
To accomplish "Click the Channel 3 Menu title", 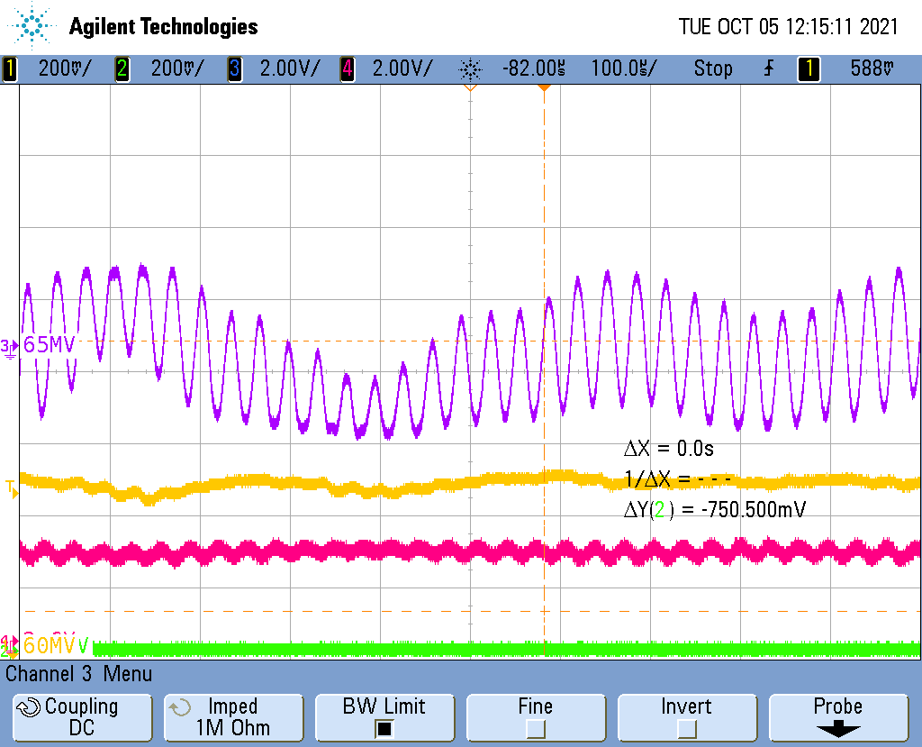I will pos(79,674).
